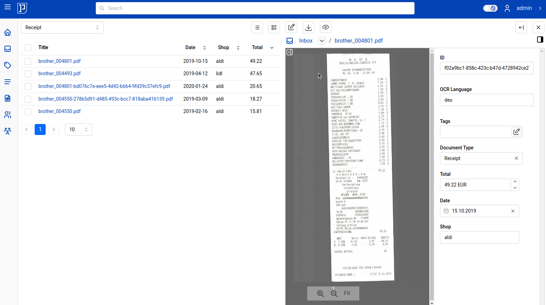Zoom in on the receipt preview
546x305 pixels.
click(320, 293)
